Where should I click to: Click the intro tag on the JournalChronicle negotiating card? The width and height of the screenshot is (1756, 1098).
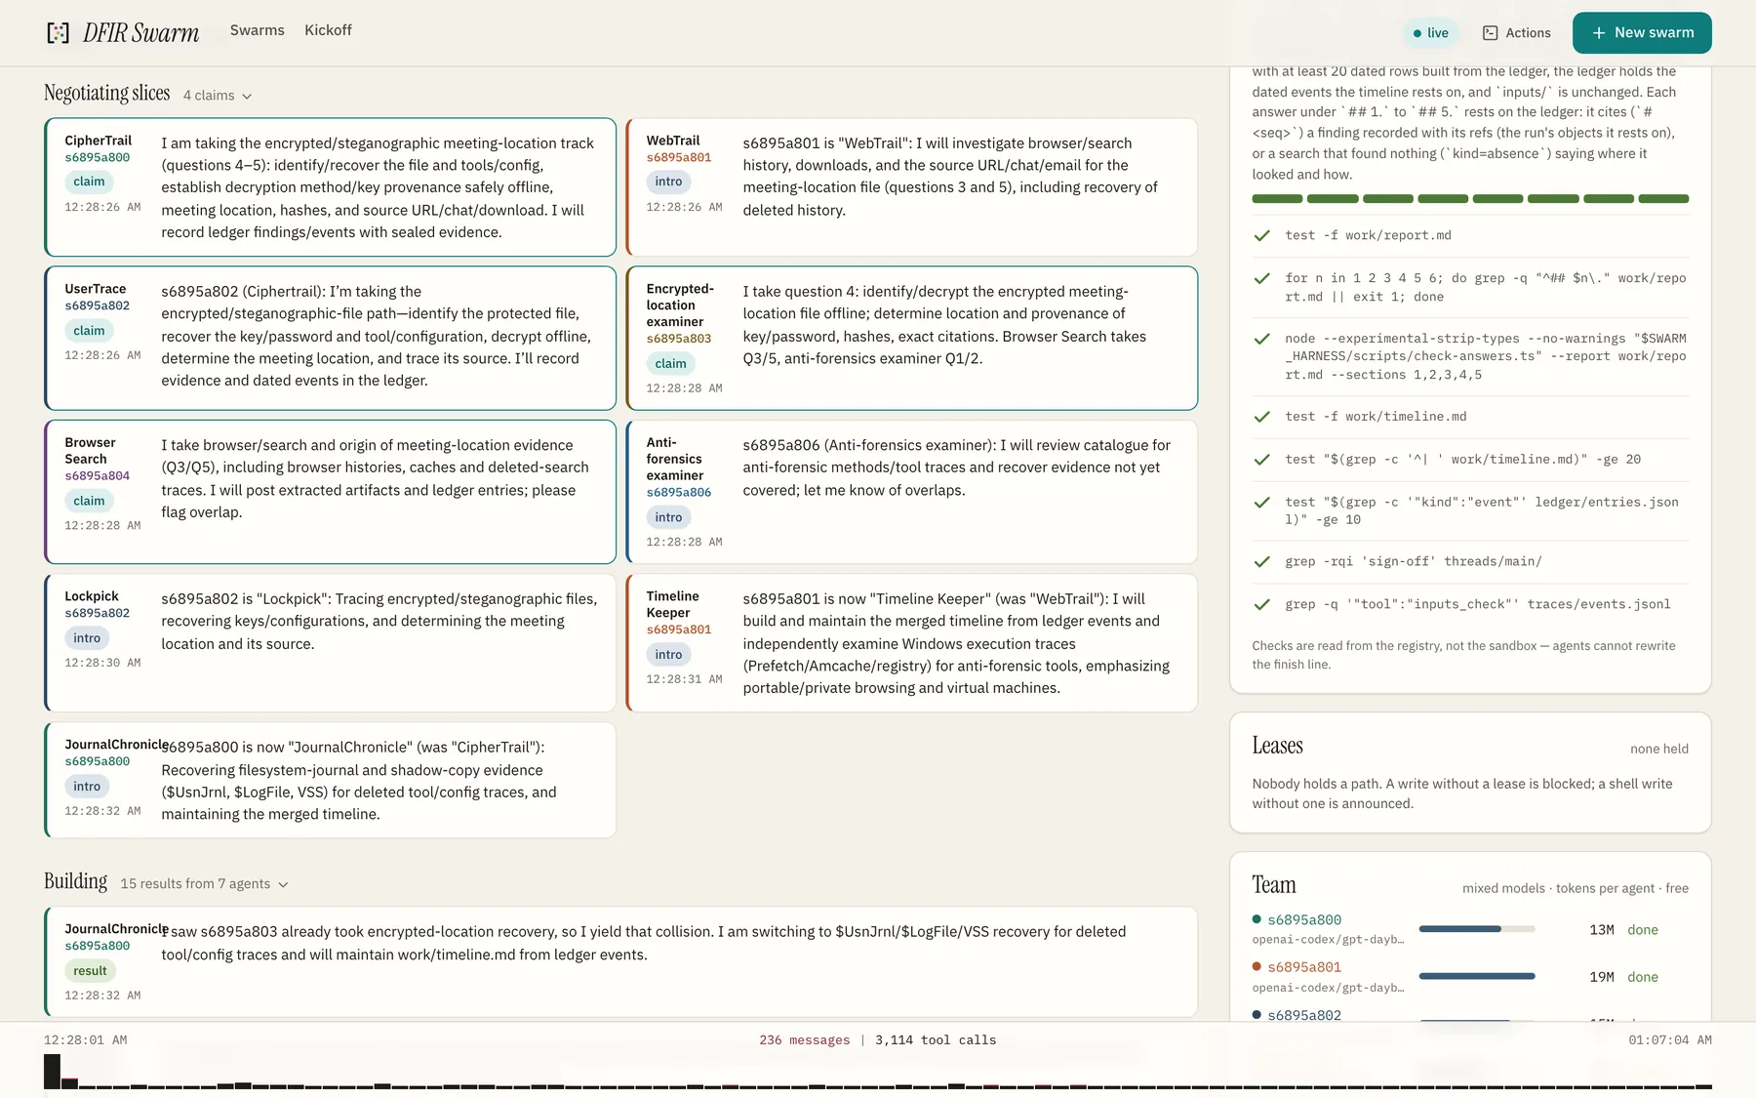87,787
